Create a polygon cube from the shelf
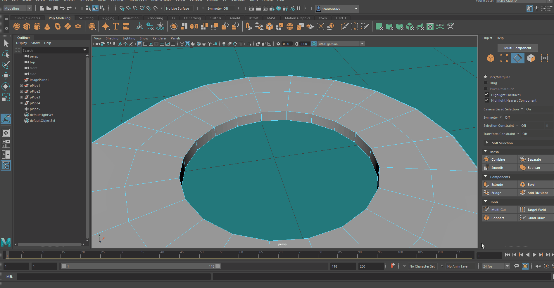 tap(27, 27)
